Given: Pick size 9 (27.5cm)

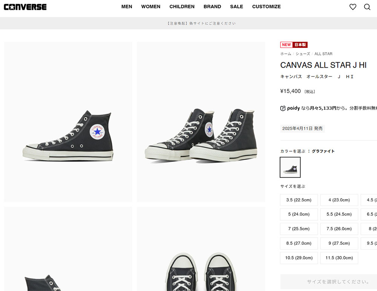Looking at the screenshot, I should tap(339, 243).
